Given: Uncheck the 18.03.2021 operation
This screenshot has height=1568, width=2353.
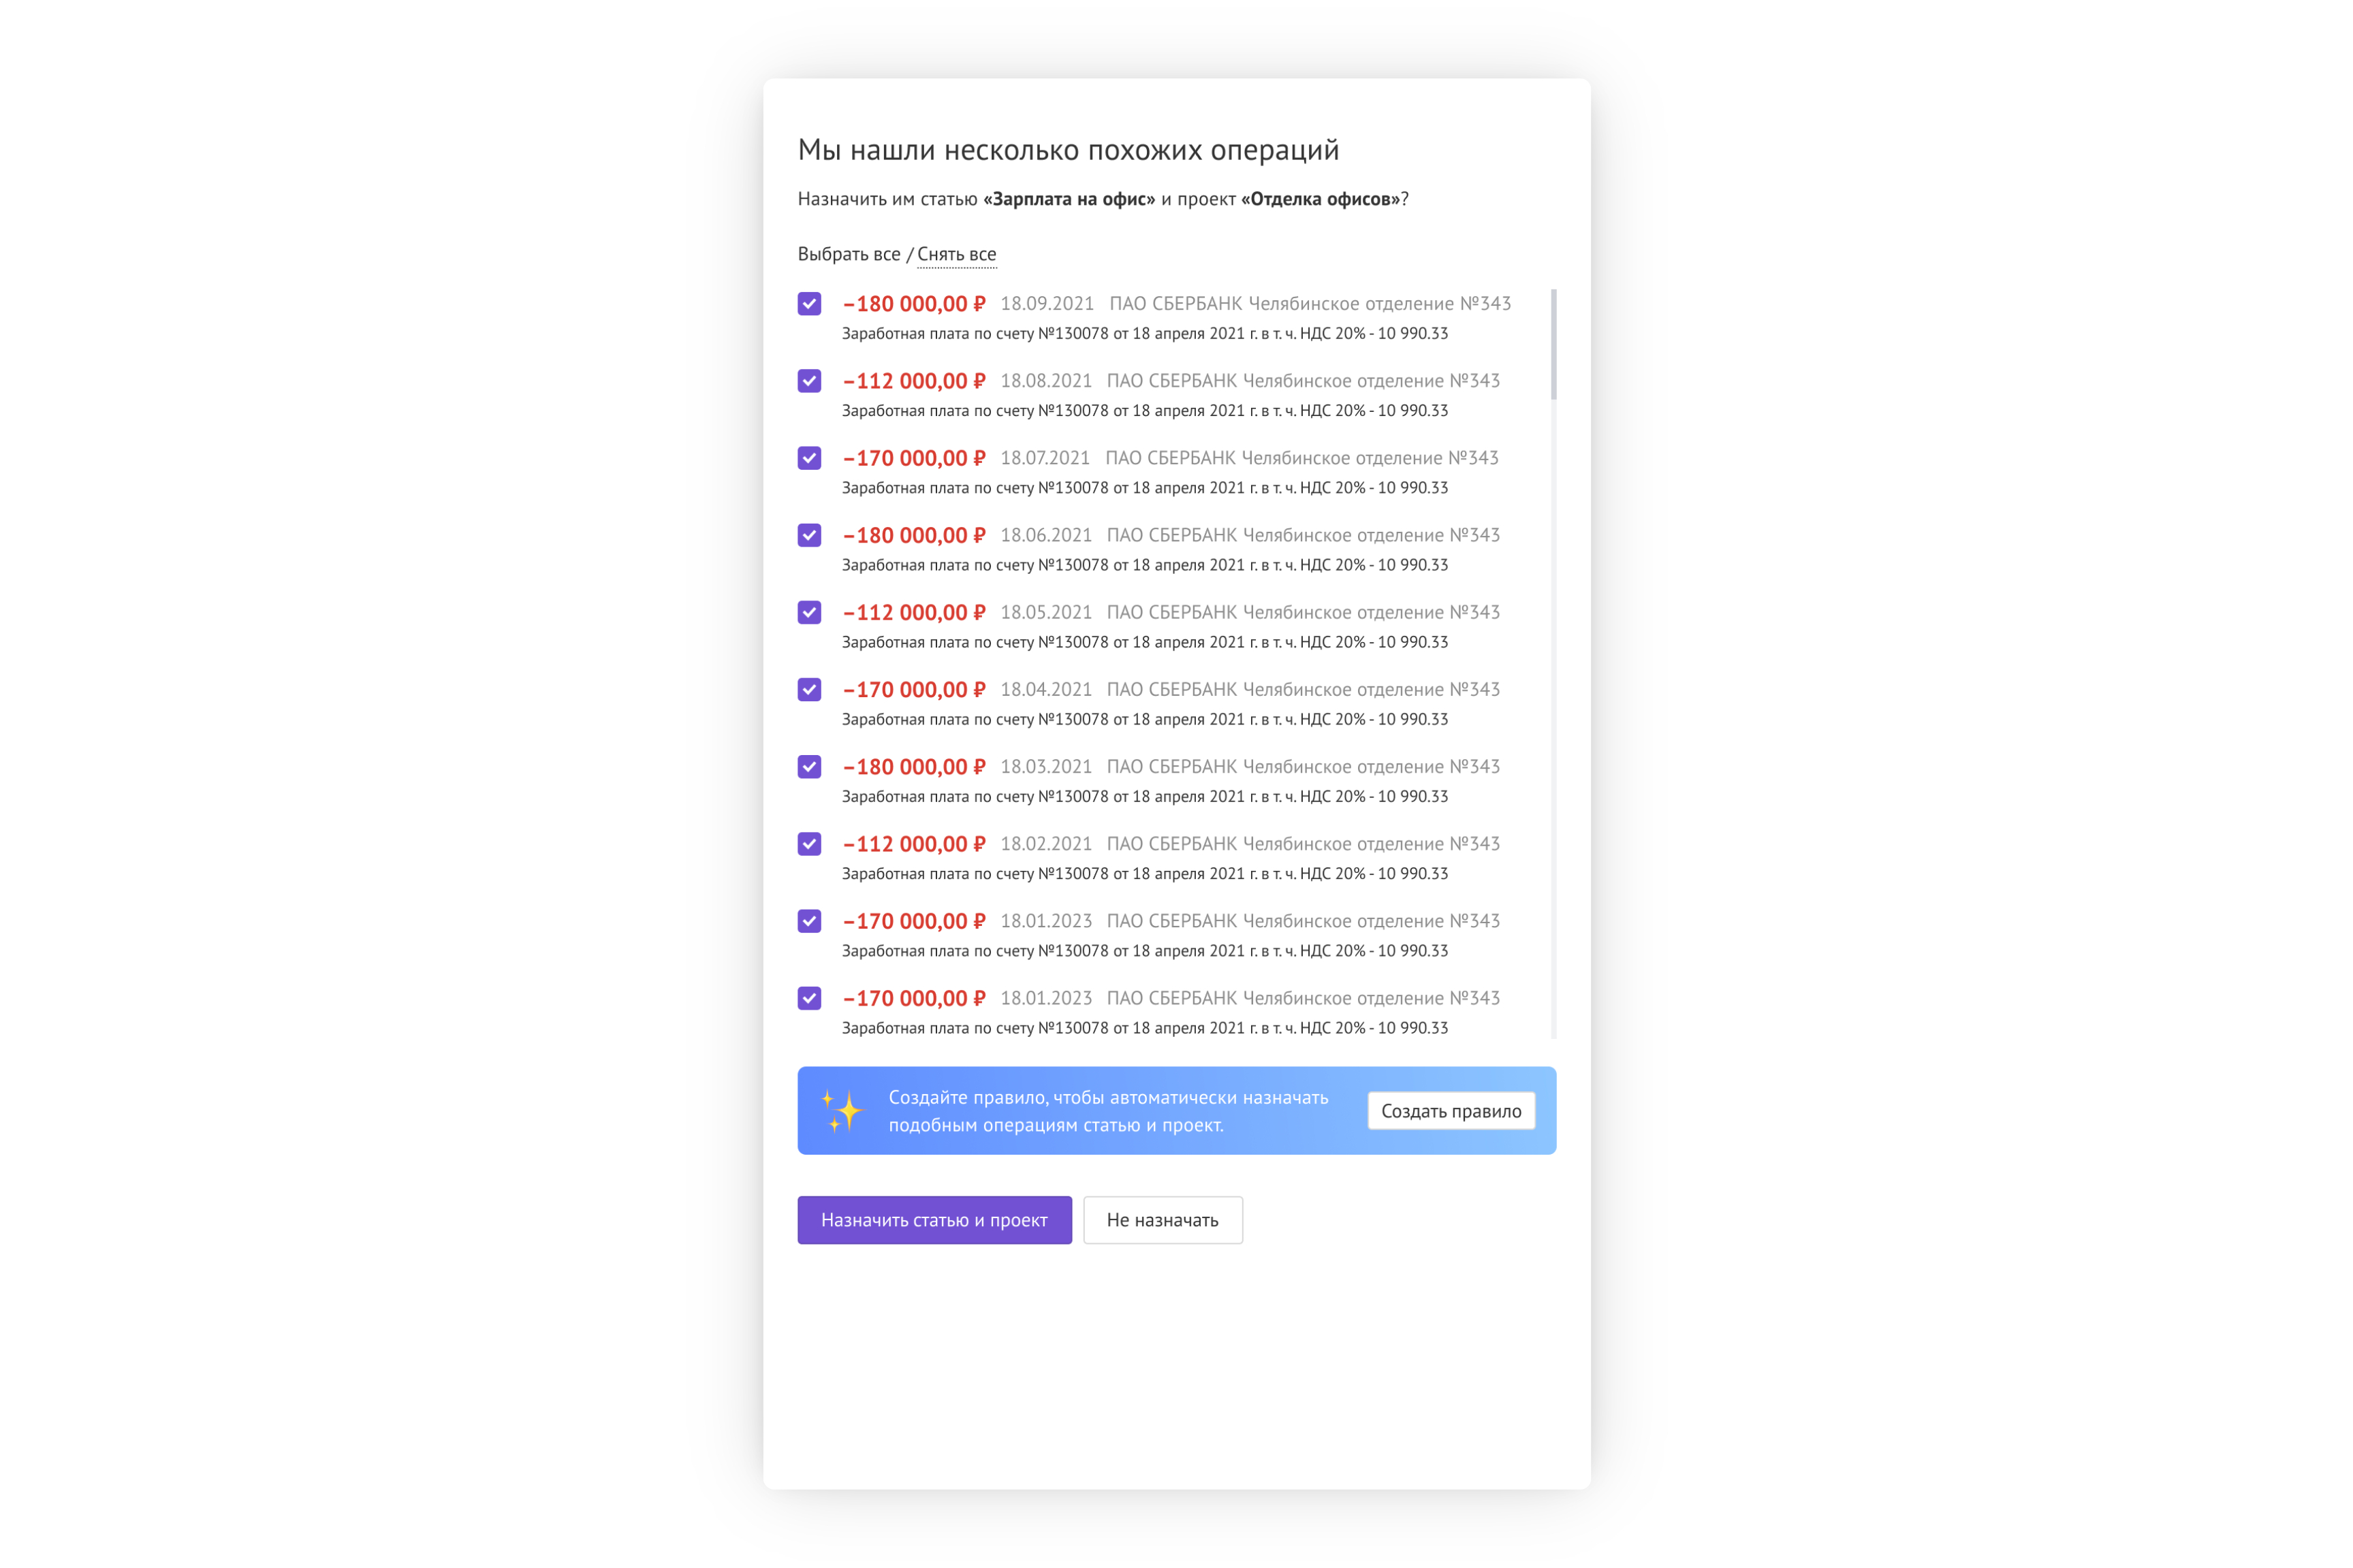Looking at the screenshot, I should click(809, 766).
